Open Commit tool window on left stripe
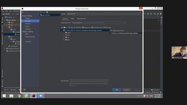 pos(2,28)
